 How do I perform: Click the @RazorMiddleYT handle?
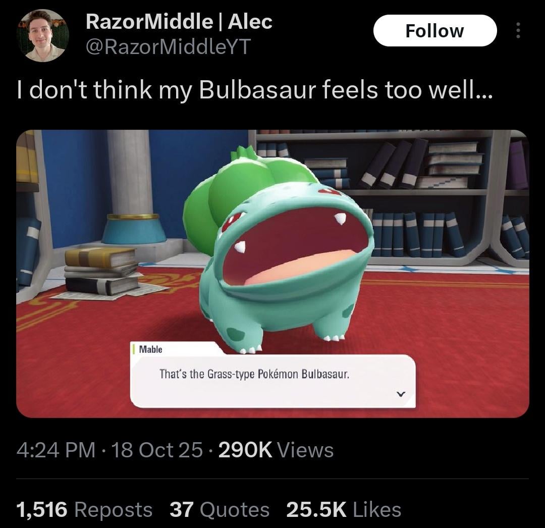click(168, 46)
